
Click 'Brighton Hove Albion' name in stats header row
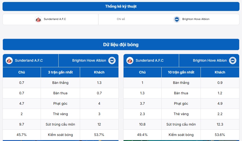point(196,19)
